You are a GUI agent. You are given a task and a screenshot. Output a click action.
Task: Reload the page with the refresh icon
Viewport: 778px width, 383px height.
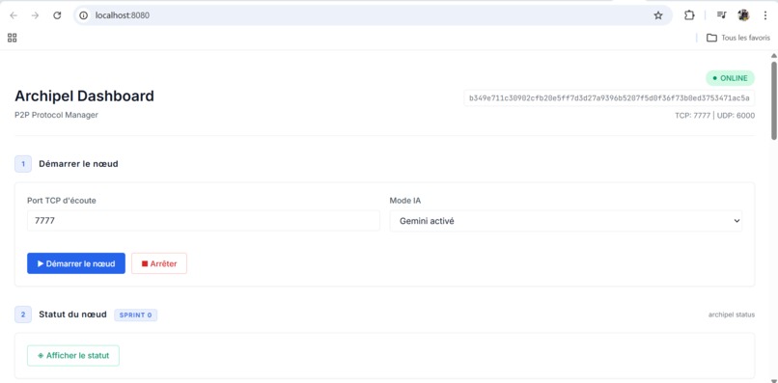(x=57, y=15)
